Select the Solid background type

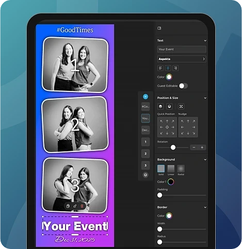click(x=161, y=168)
